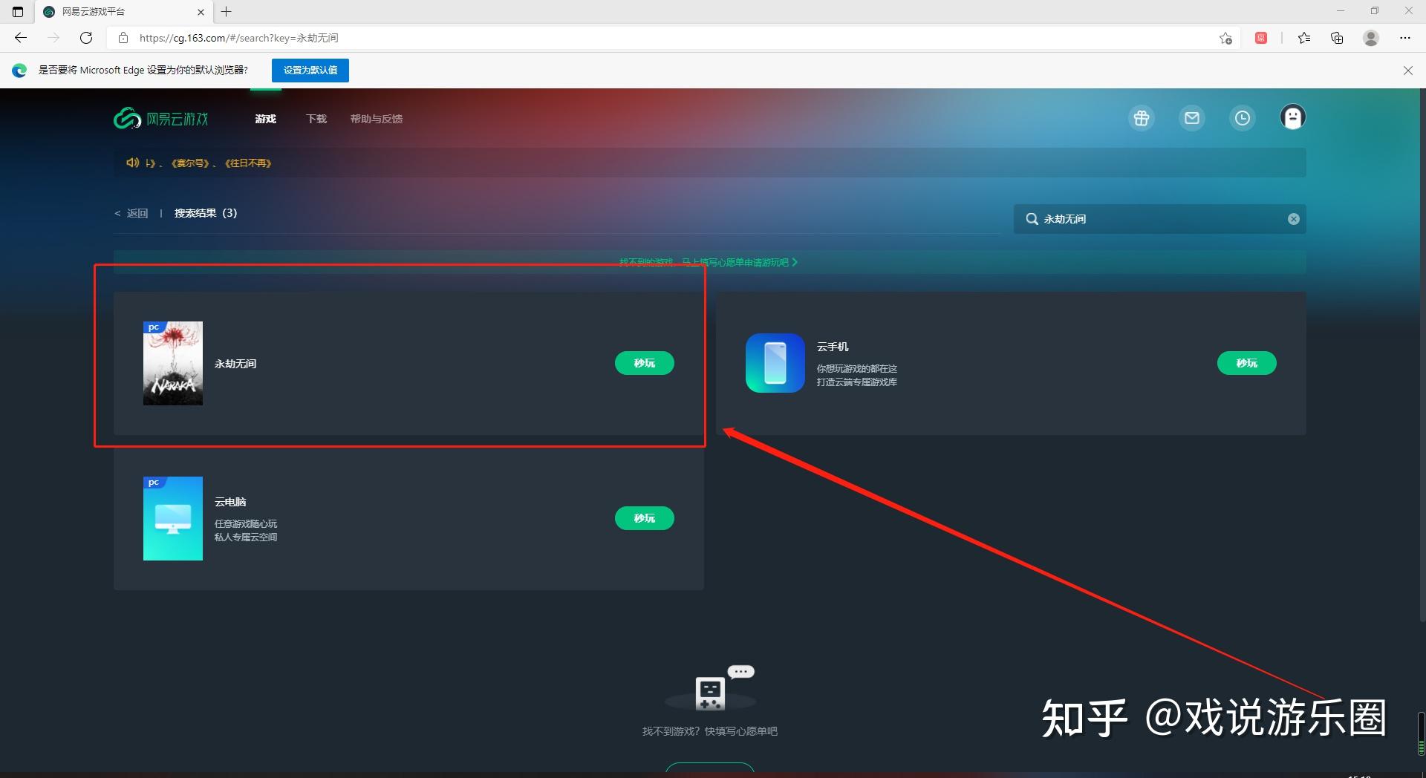Click the 网易云游戏 logo
1426x778 pixels.
click(161, 119)
